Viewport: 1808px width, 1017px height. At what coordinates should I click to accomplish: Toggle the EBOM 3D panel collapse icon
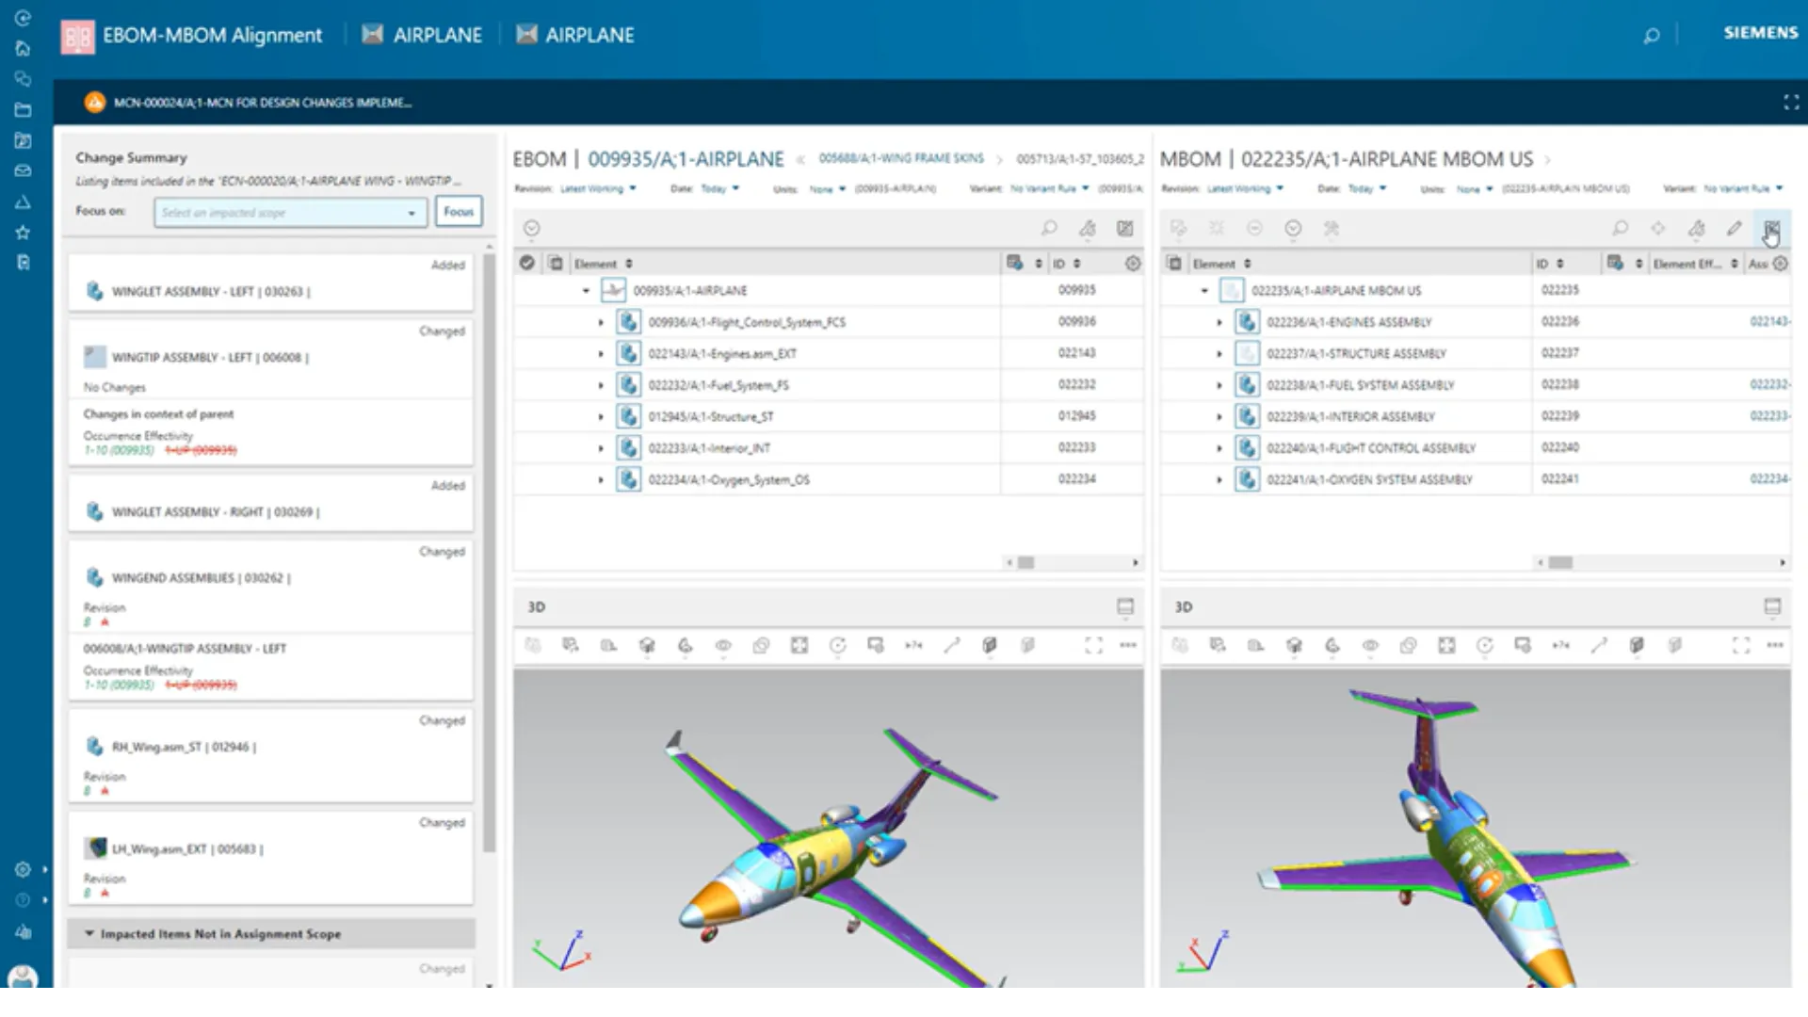[1125, 606]
